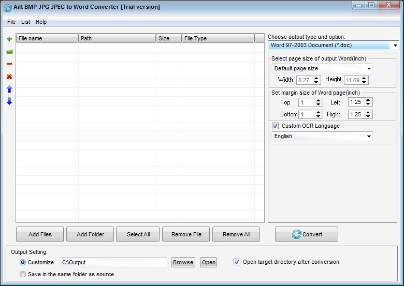
Task: Minimize the converter window
Action: click(x=358, y=5)
